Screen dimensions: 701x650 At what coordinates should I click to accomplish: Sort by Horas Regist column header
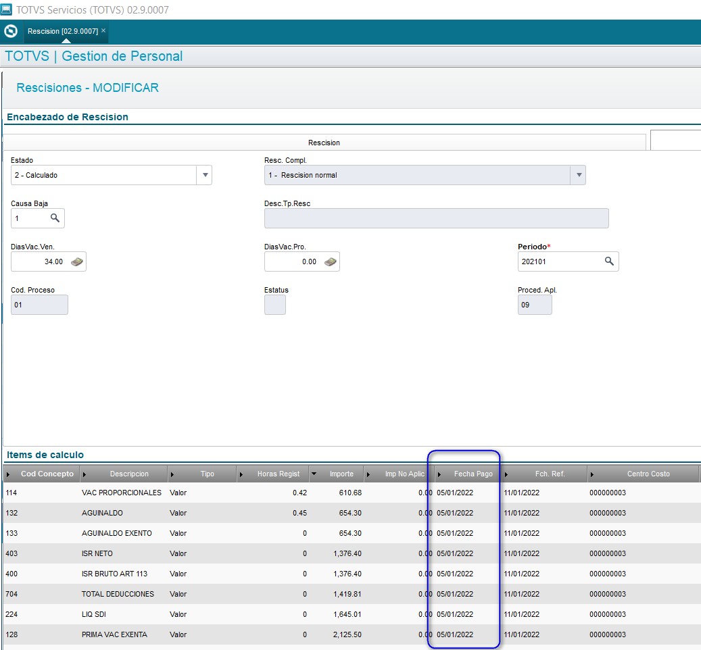(278, 474)
